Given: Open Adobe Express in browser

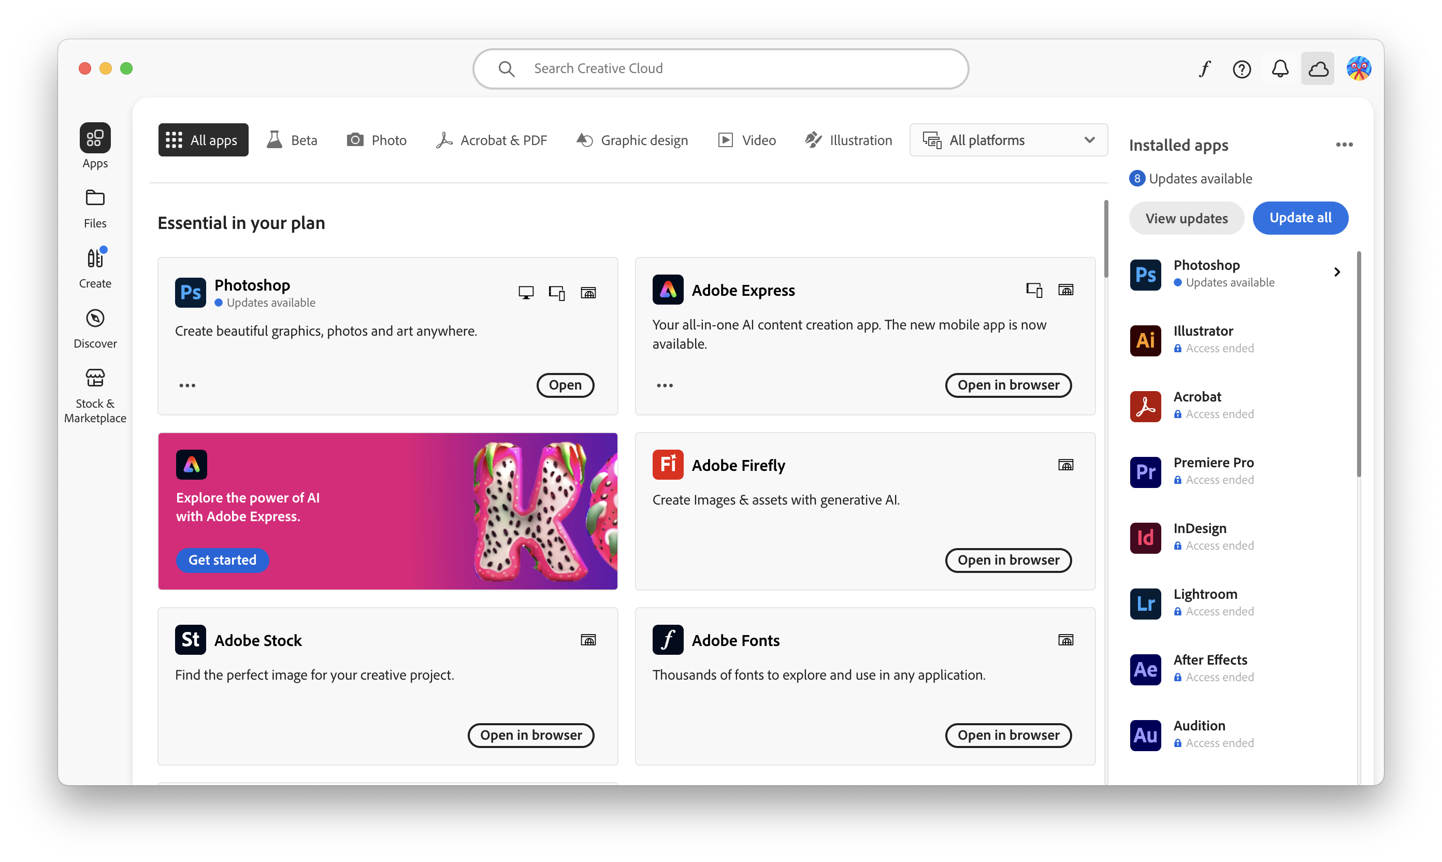Looking at the screenshot, I should coord(1008,385).
